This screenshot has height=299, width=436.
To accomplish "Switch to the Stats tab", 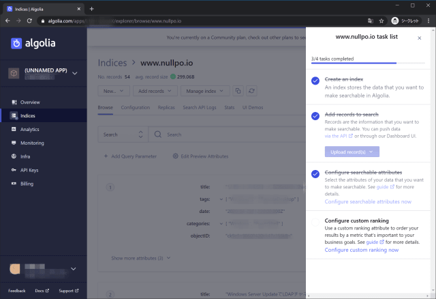I will click(x=230, y=108).
